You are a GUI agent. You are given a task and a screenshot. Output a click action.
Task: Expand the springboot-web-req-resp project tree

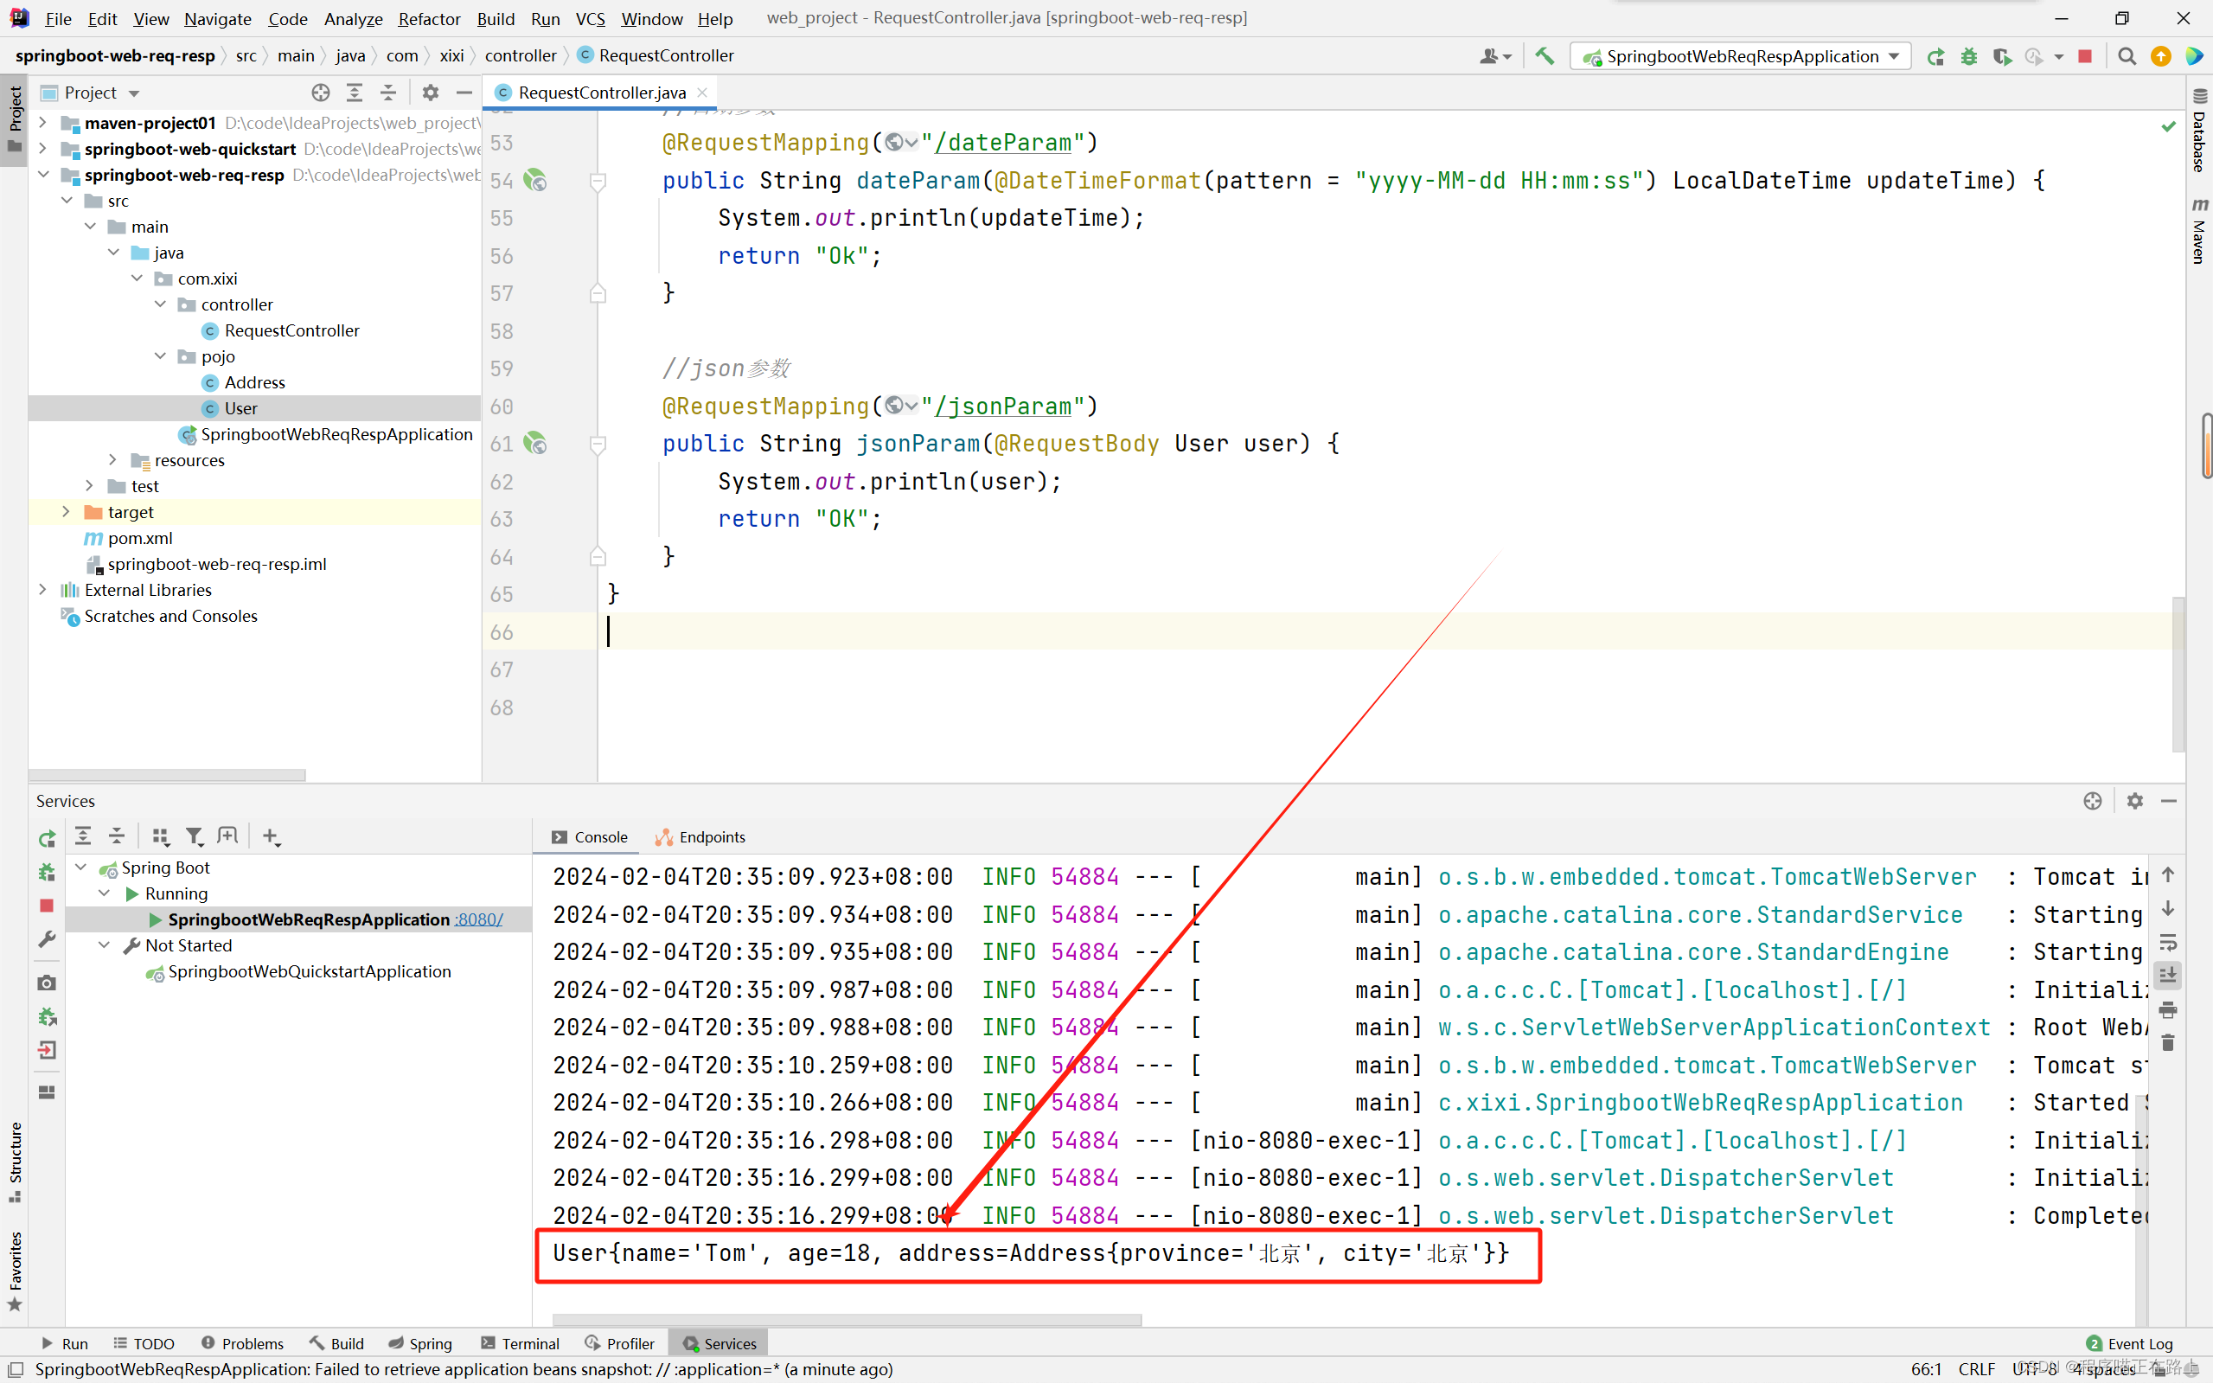pyautogui.click(x=43, y=174)
